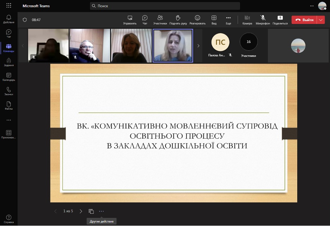Switch to Команды teams tab
Screen dimensions: 330x226
(x=9, y=48)
